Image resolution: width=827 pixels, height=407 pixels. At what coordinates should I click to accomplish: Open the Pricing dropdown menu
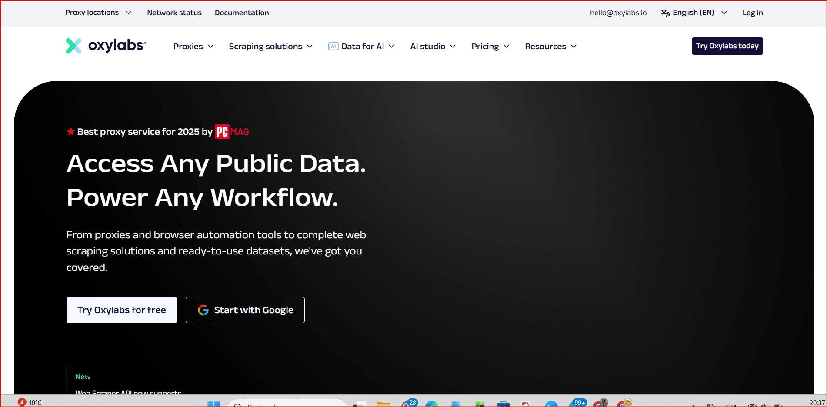(490, 47)
